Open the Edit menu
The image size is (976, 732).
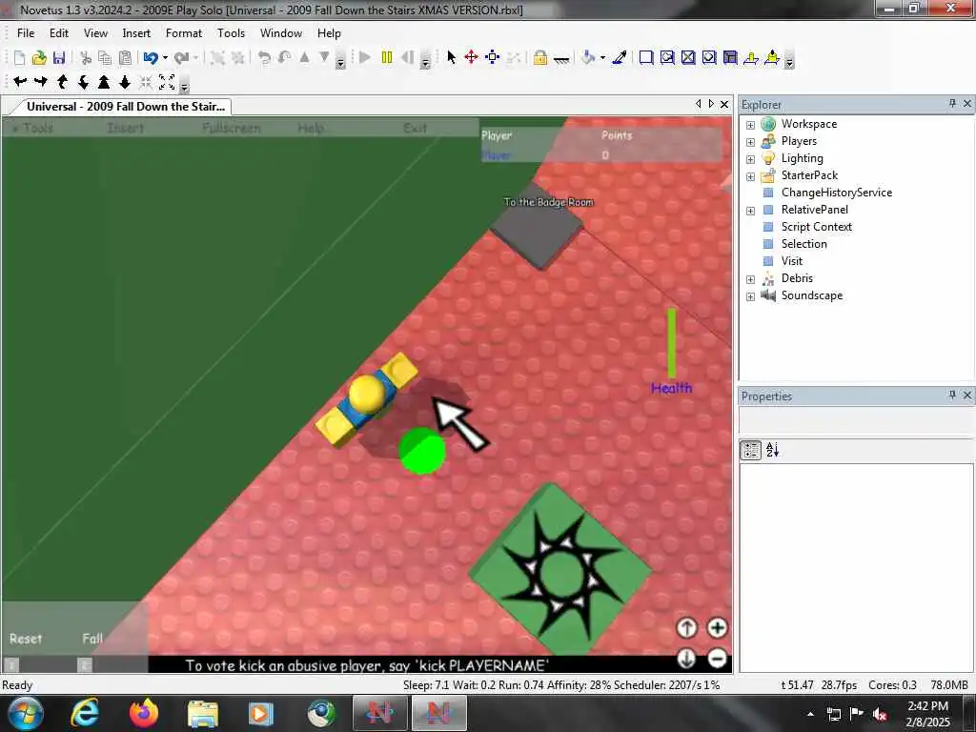[x=59, y=33]
